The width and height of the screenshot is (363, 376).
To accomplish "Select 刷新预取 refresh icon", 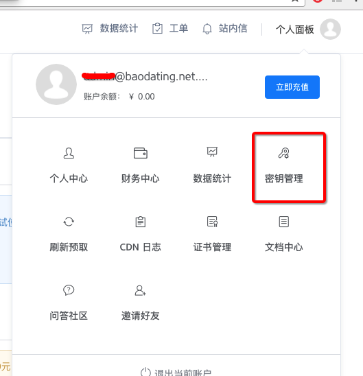I will click(69, 222).
